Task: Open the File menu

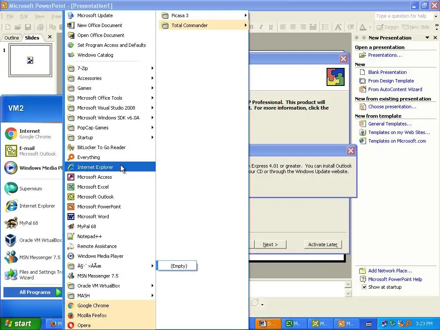Action: 10,16
